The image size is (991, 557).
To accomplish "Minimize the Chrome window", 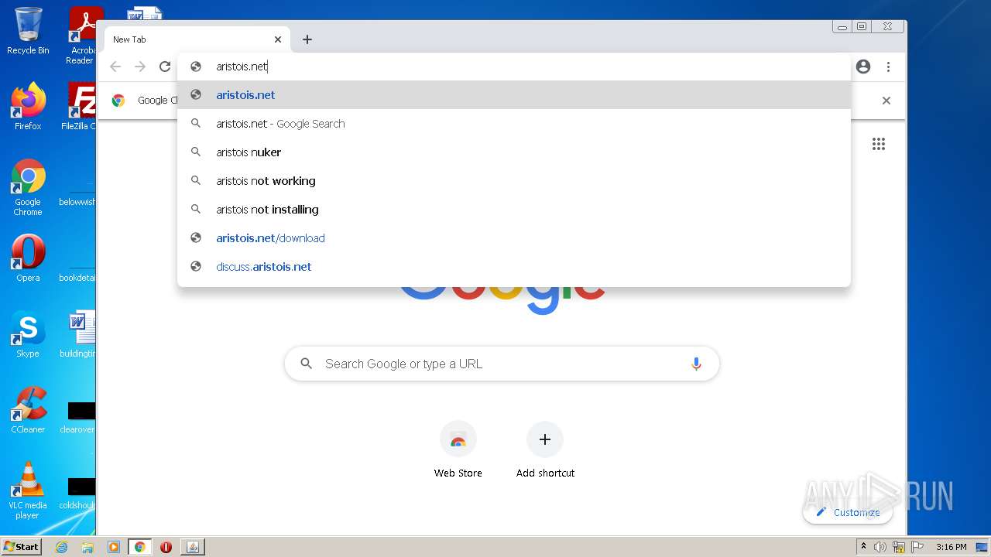I will [x=842, y=27].
